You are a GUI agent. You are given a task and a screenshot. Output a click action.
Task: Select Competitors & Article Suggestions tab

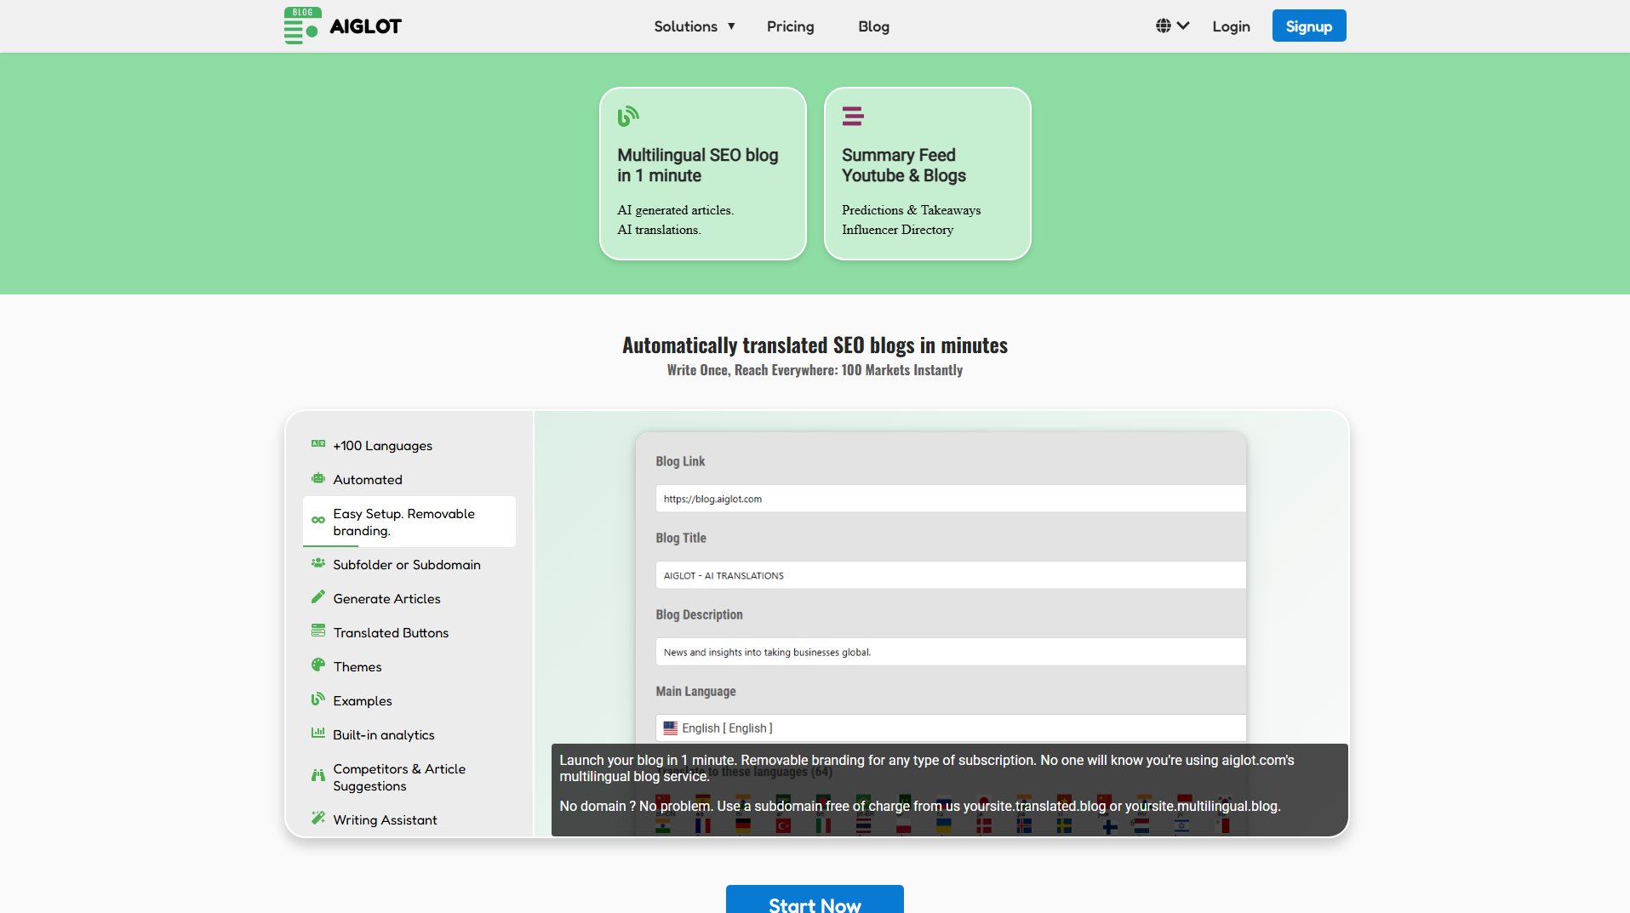pos(409,777)
